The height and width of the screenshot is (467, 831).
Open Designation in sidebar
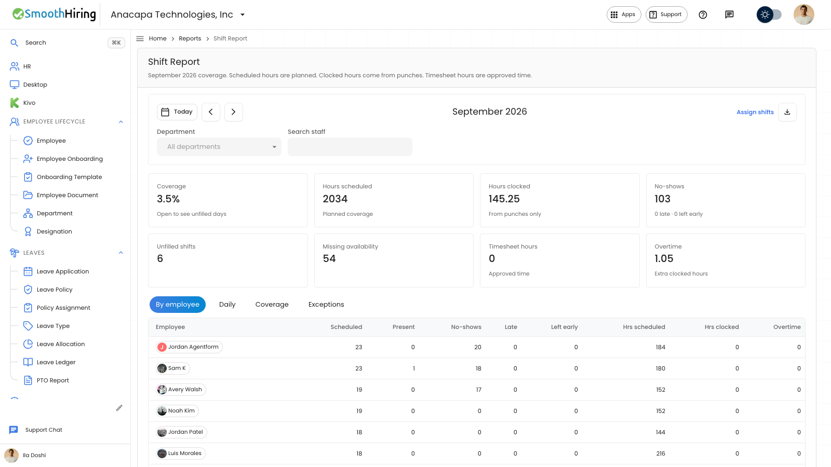pos(54,231)
